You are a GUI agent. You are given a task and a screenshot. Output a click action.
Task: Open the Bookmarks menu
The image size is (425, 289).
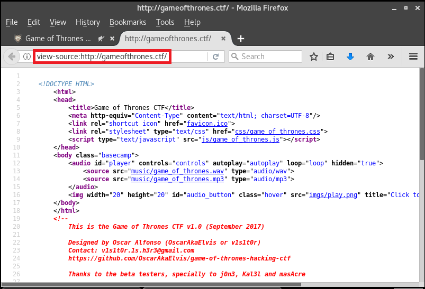coord(128,22)
